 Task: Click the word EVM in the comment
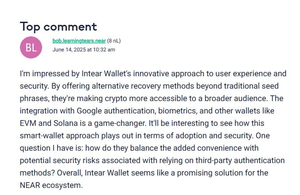pyautogui.click(x=28, y=123)
